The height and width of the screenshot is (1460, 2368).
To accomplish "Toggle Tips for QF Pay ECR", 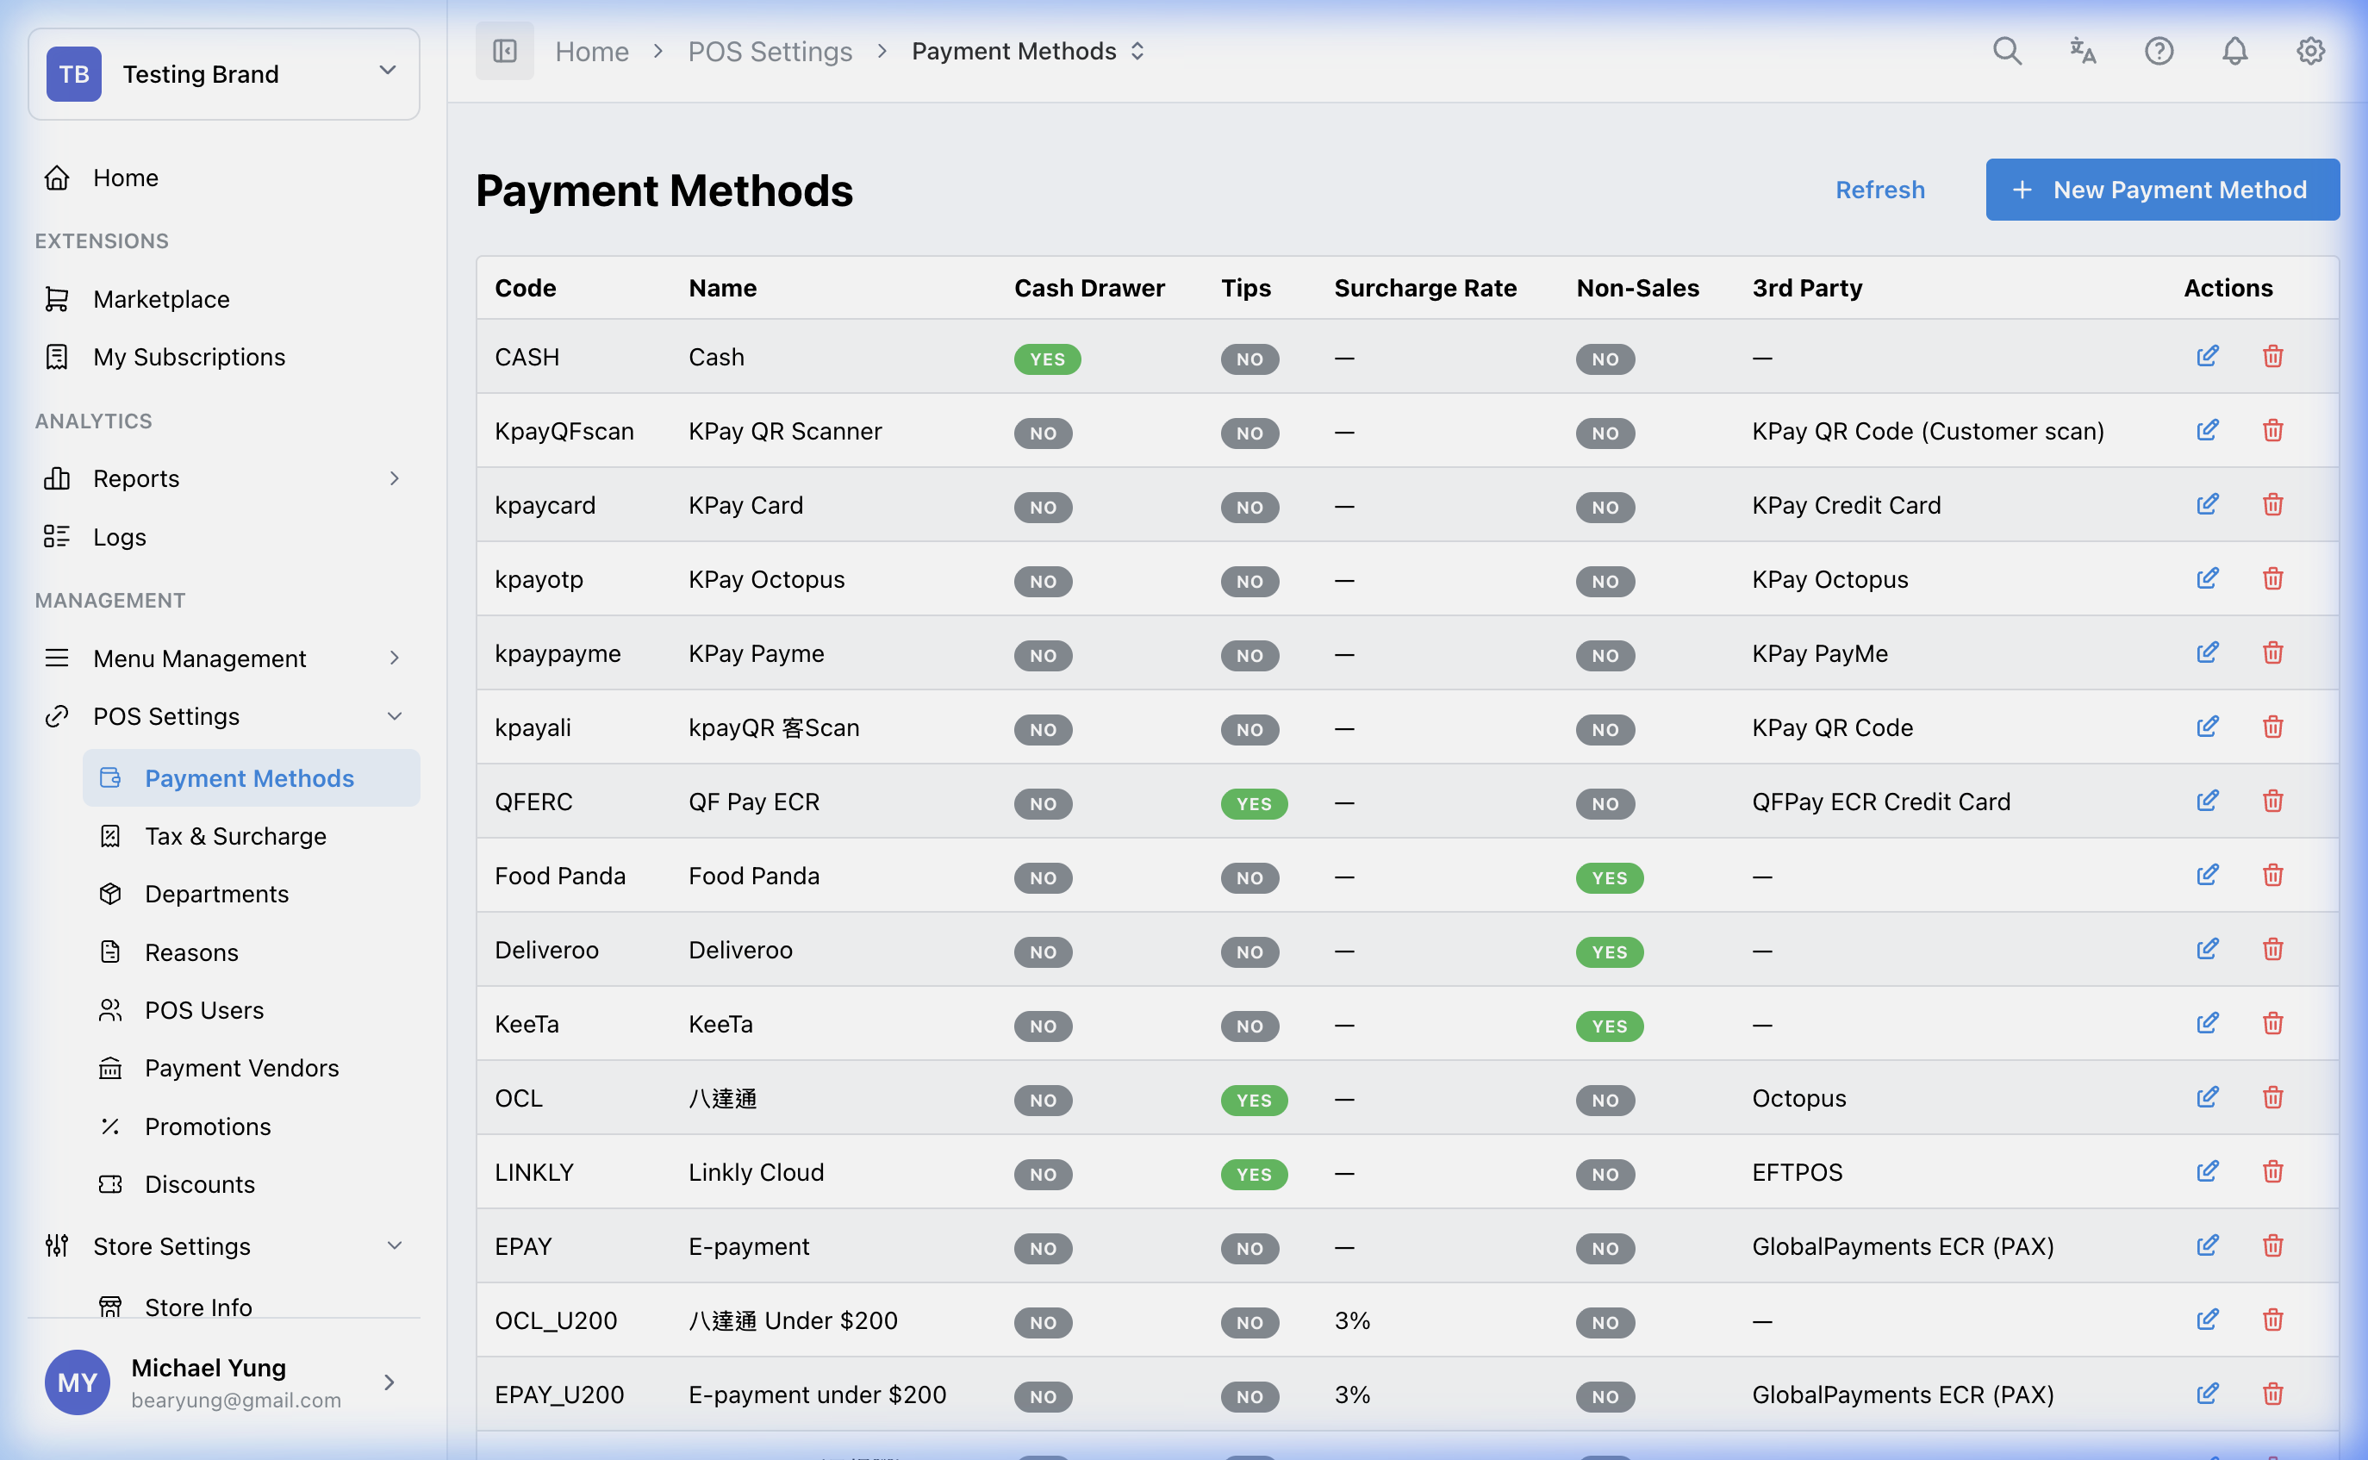I will 1254,802.
